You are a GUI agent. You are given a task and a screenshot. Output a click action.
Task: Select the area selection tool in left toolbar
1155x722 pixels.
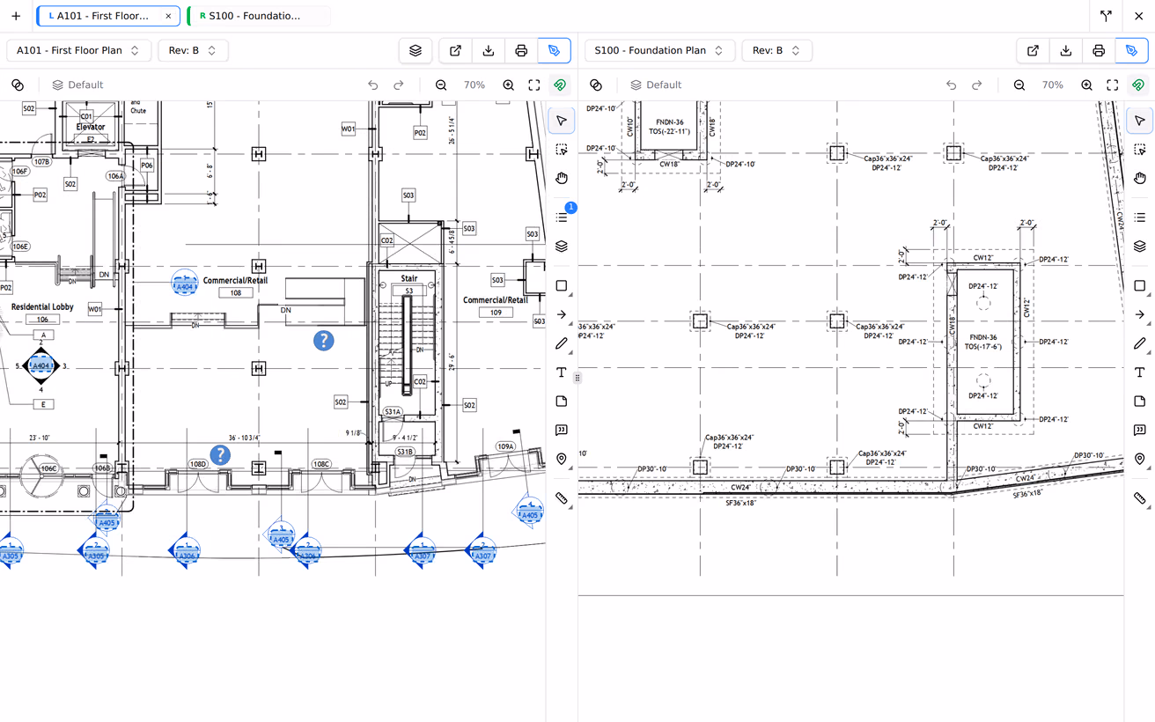[562, 150]
